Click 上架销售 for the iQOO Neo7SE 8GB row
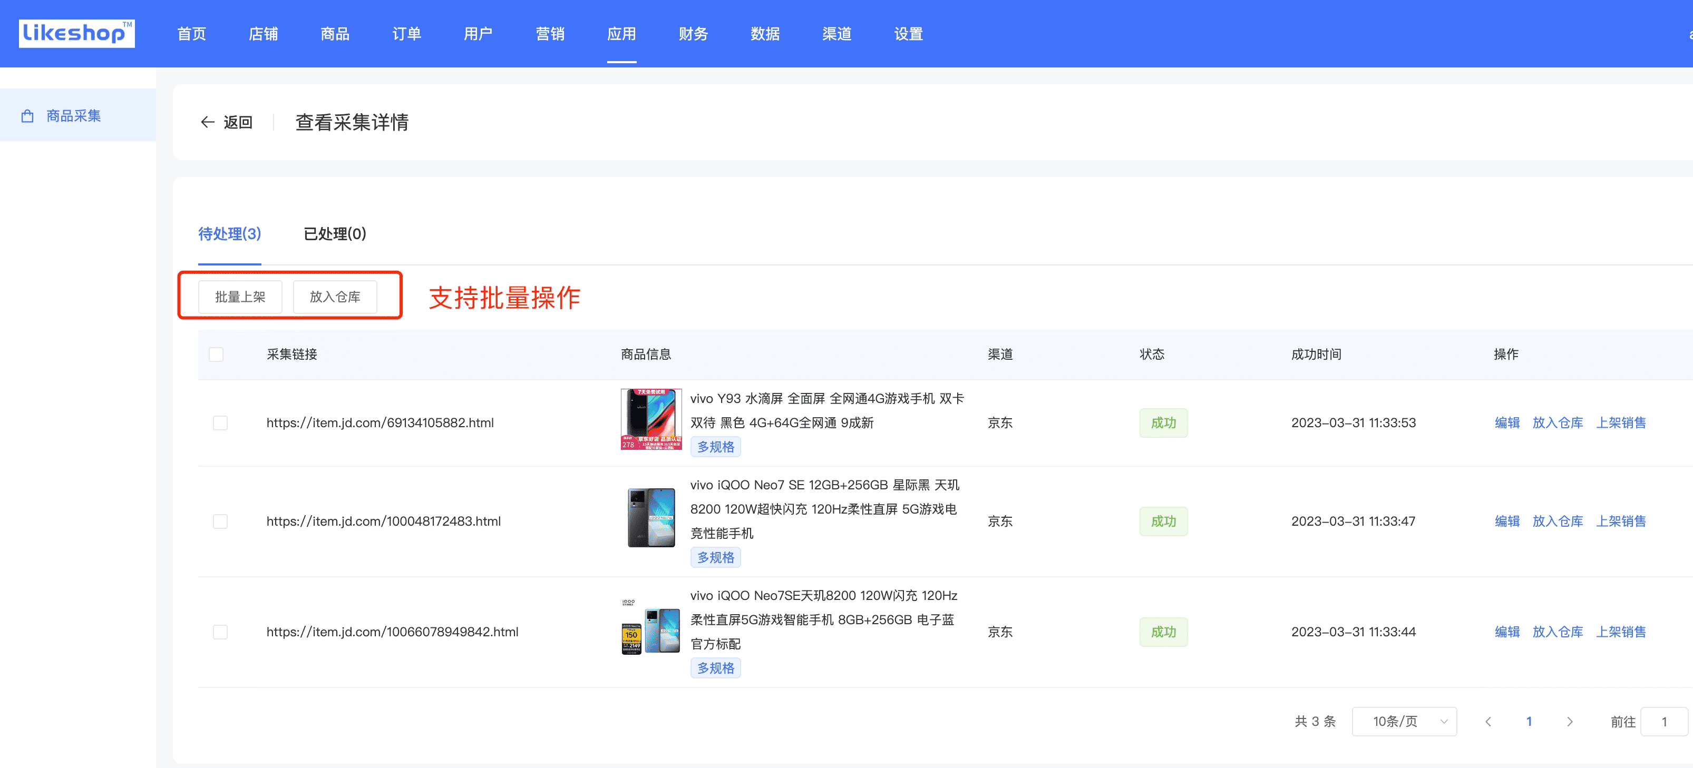This screenshot has width=1693, height=768. pos(1621,632)
